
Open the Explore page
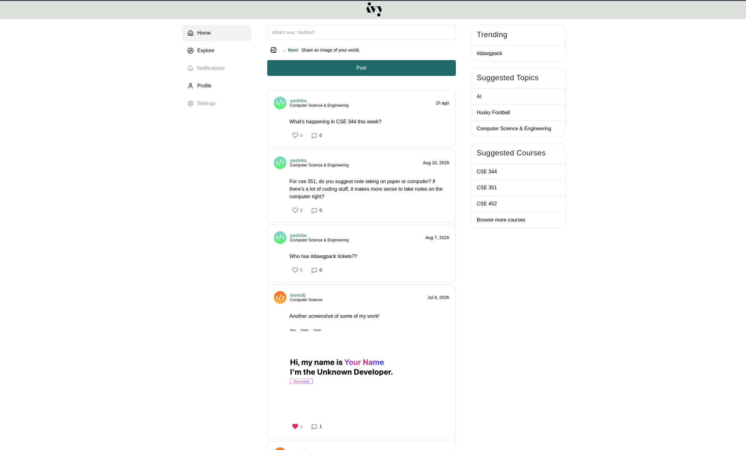tap(217, 51)
